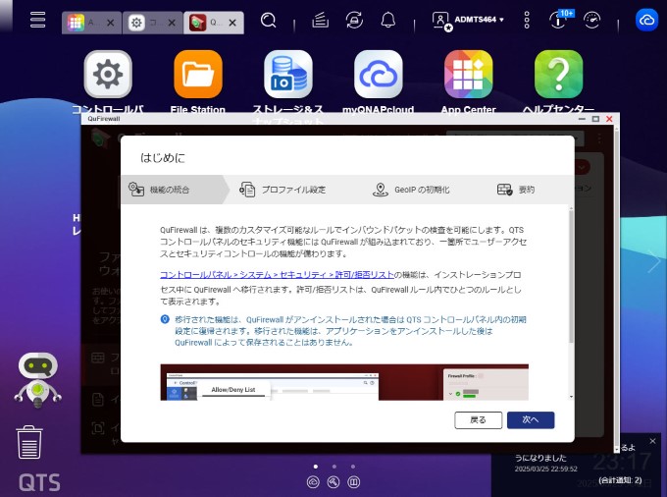Open File Station desktop icon
Image resolution: width=667 pixels, height=497 pixels.
click(198, 74)
